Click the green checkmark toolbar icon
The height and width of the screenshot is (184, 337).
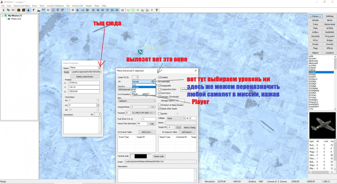pos(128,10)
